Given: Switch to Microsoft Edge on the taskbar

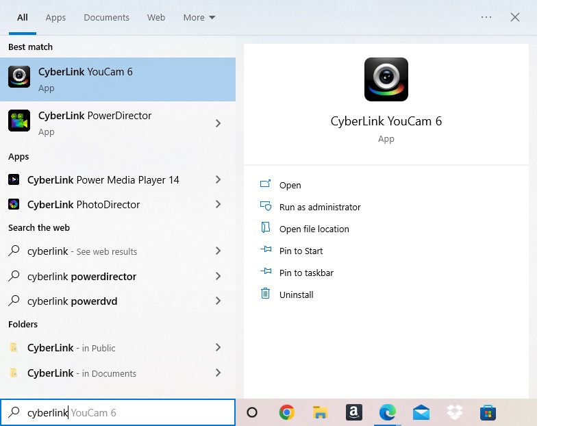Looking at the screenshot, I should tap(388, 412).
